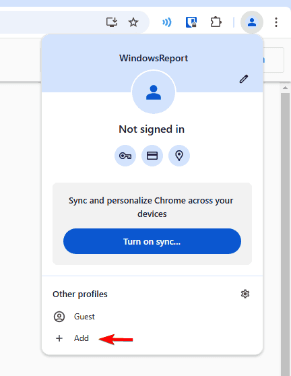Click the Other profiles heading
291x376 pixels.
[80, 294]
